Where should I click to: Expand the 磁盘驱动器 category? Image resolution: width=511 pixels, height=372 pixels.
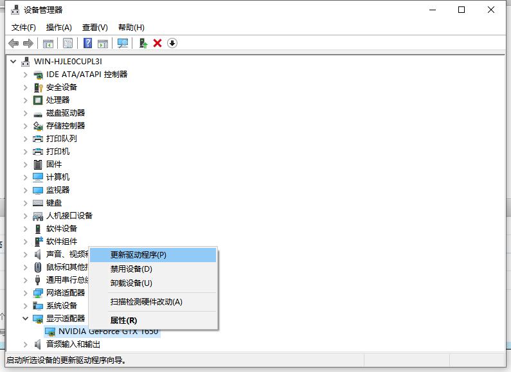coord(26,113)
